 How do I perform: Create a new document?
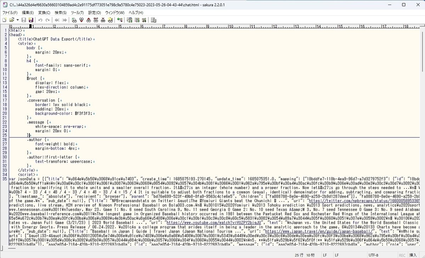5,20
